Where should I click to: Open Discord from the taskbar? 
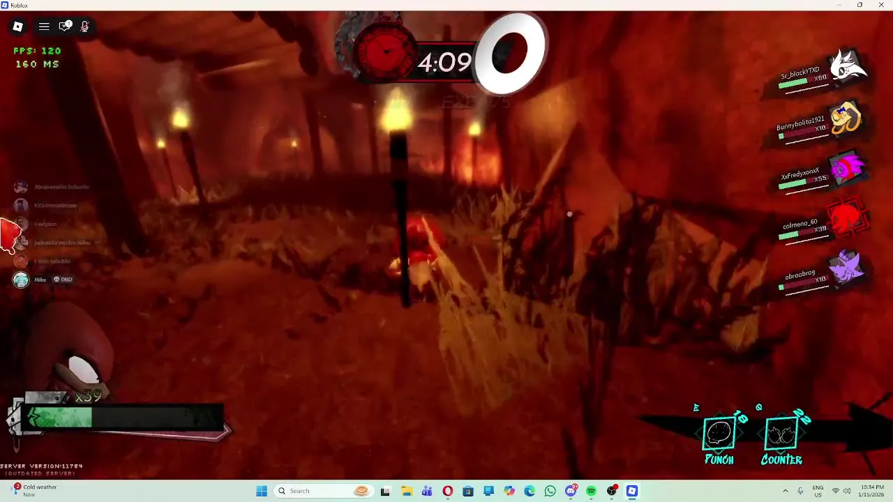tap(571, 491)
